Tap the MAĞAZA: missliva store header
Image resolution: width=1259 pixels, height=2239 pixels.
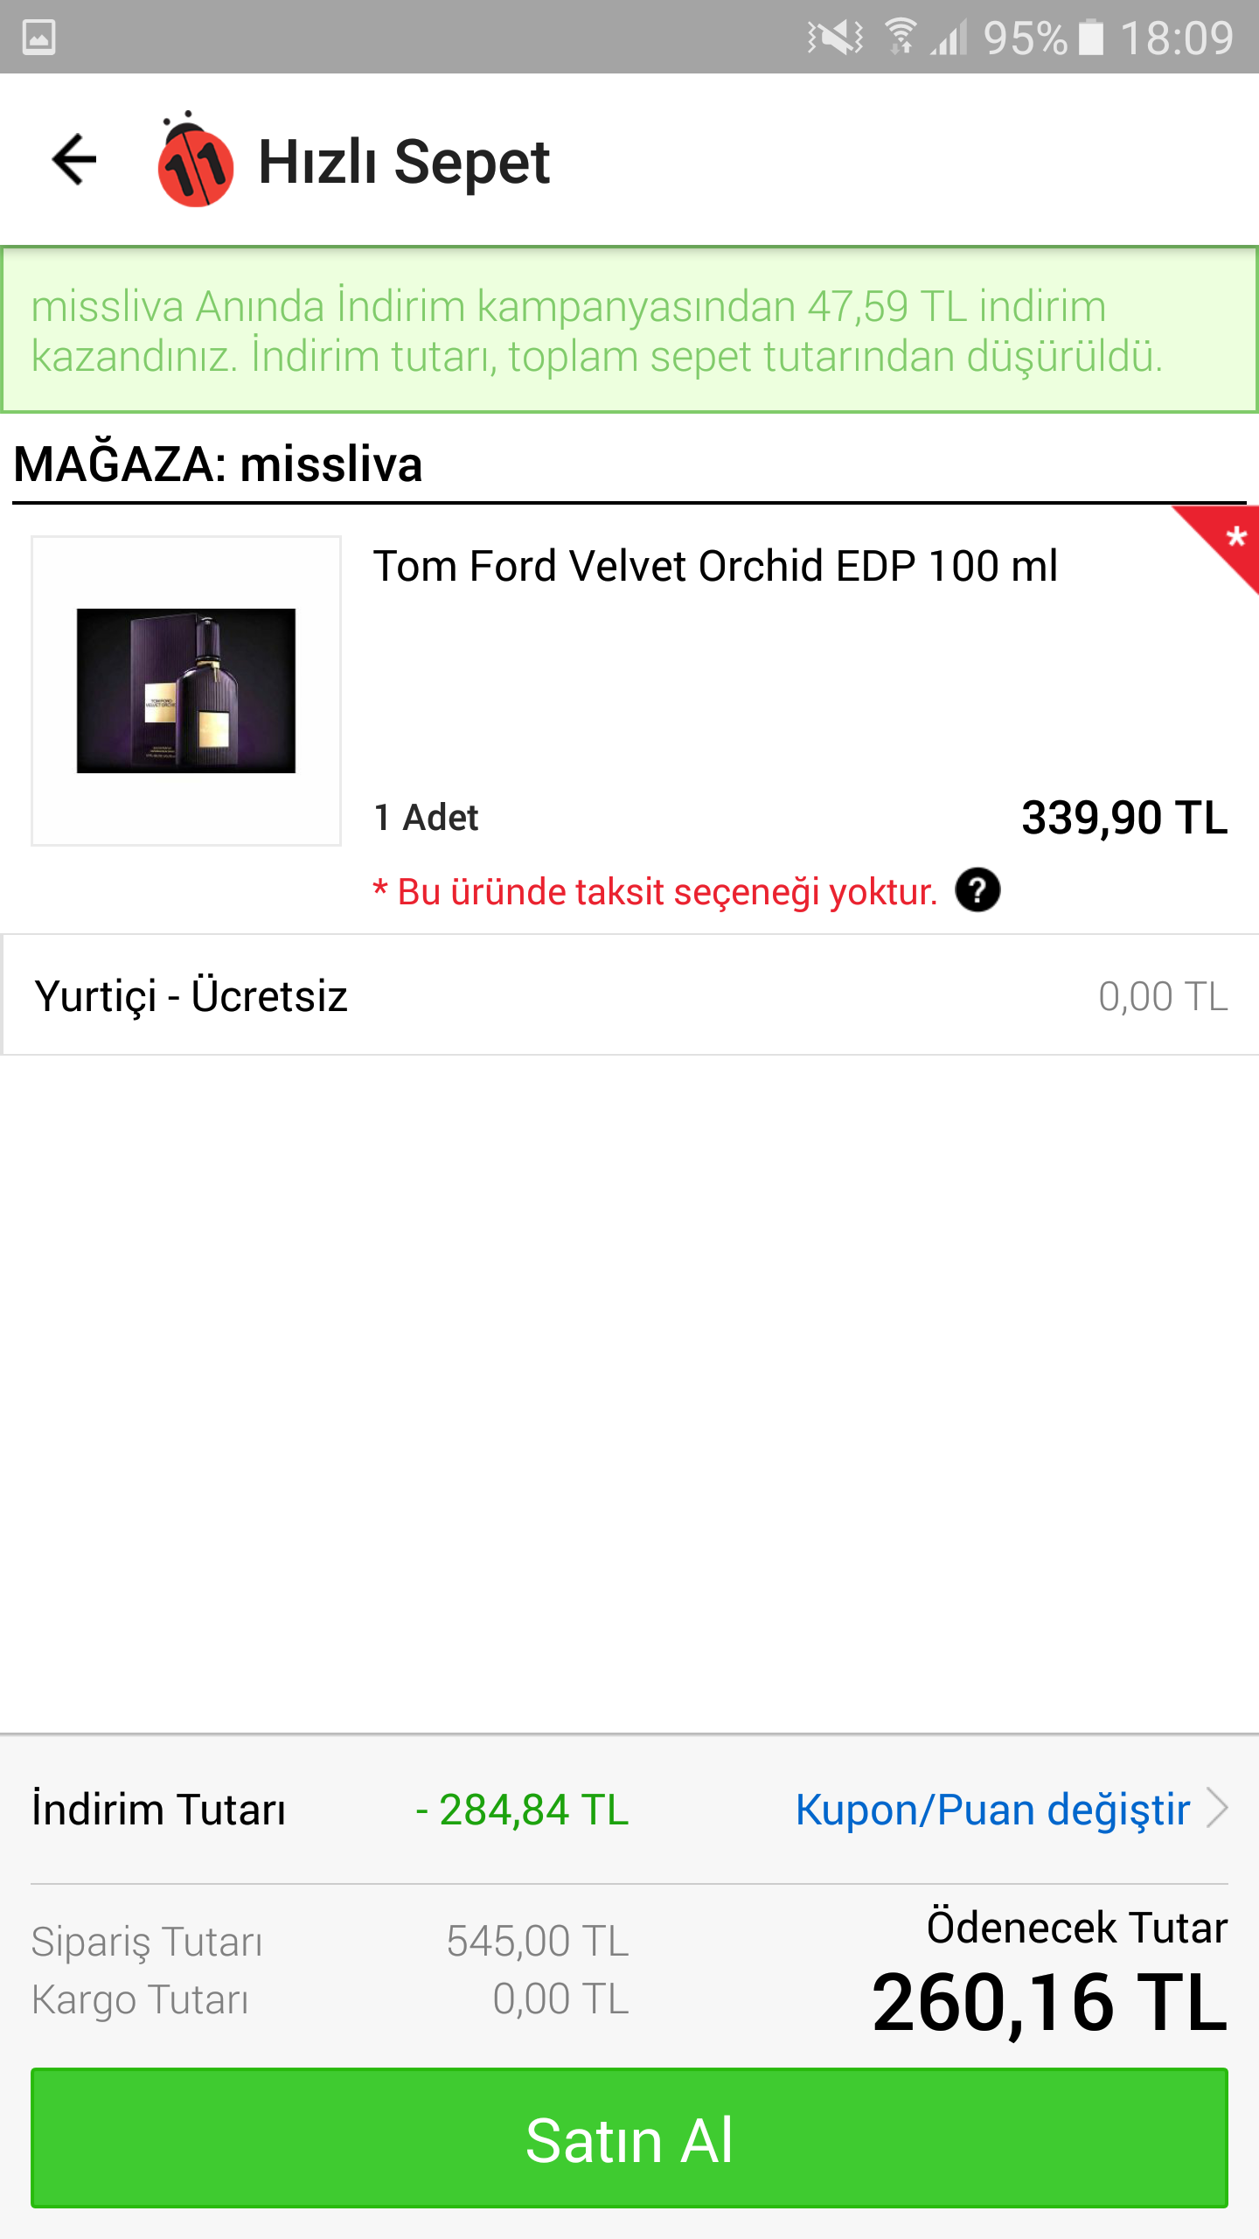coord(218,464)
